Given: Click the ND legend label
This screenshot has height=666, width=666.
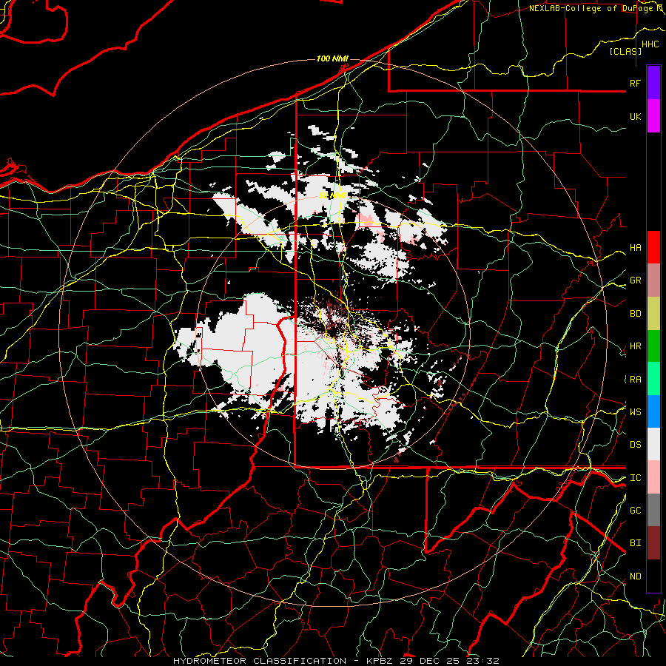Looking at the screenshot, I should 635,576.
